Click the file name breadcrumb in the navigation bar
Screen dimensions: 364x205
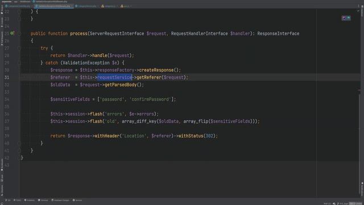pyautogui.click(x=49, y=1)
